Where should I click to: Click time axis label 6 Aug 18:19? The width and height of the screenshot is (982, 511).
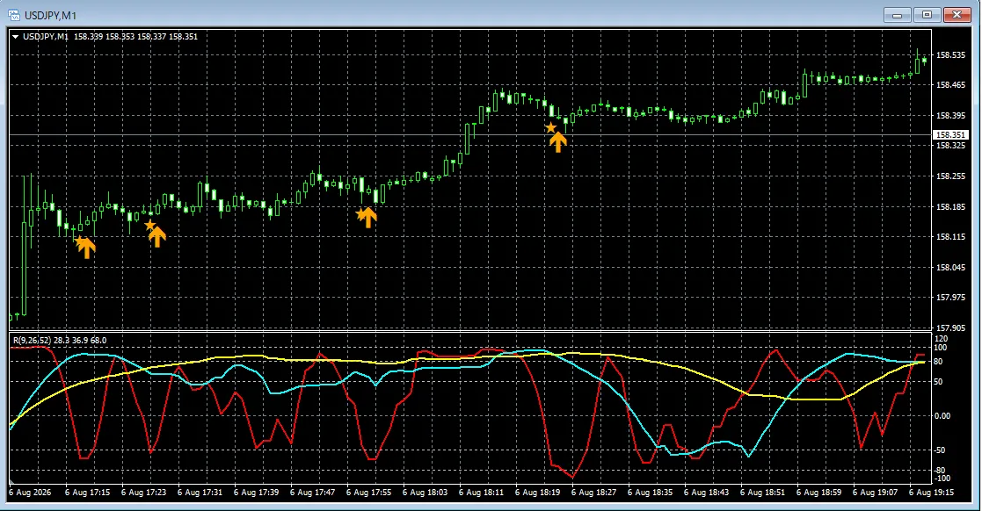(537, 493)
